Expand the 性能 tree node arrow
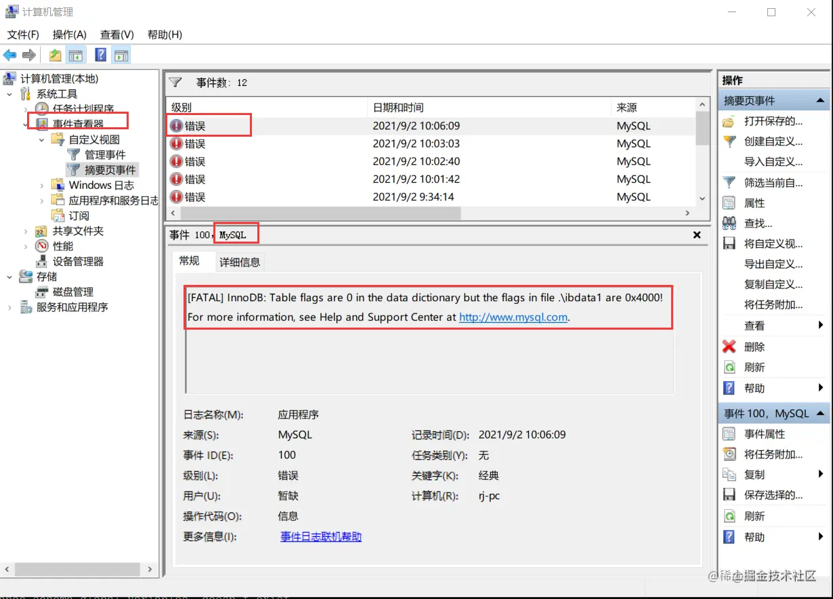This screenshot has width=833, height=599. pyautogui.click(x=26, y=246)
